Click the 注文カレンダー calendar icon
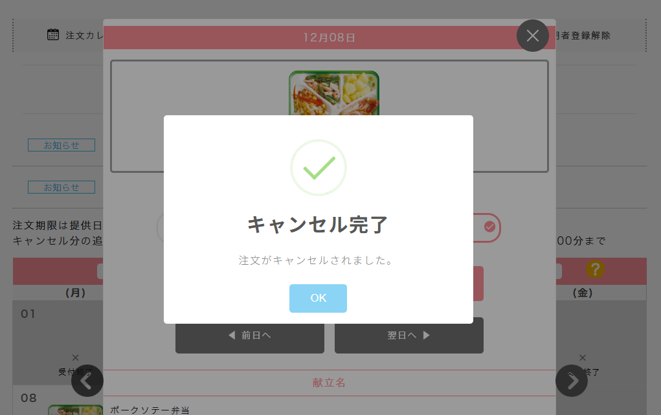The height and width of the screenshot is (415, 661). 53,34
